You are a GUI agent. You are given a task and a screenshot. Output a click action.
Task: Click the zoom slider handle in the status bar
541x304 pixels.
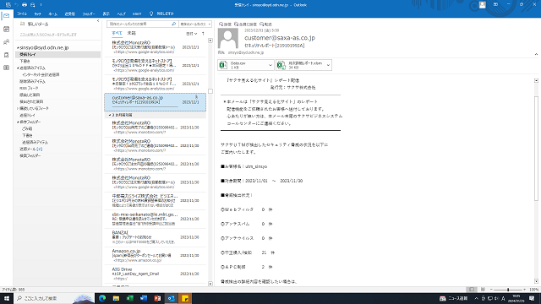coord(508,290)
